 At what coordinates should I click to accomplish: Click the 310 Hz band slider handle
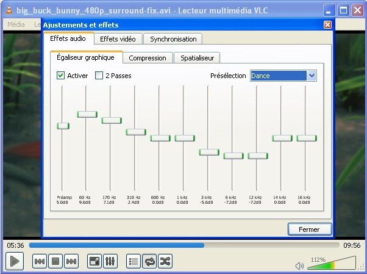tap(136, 132)
